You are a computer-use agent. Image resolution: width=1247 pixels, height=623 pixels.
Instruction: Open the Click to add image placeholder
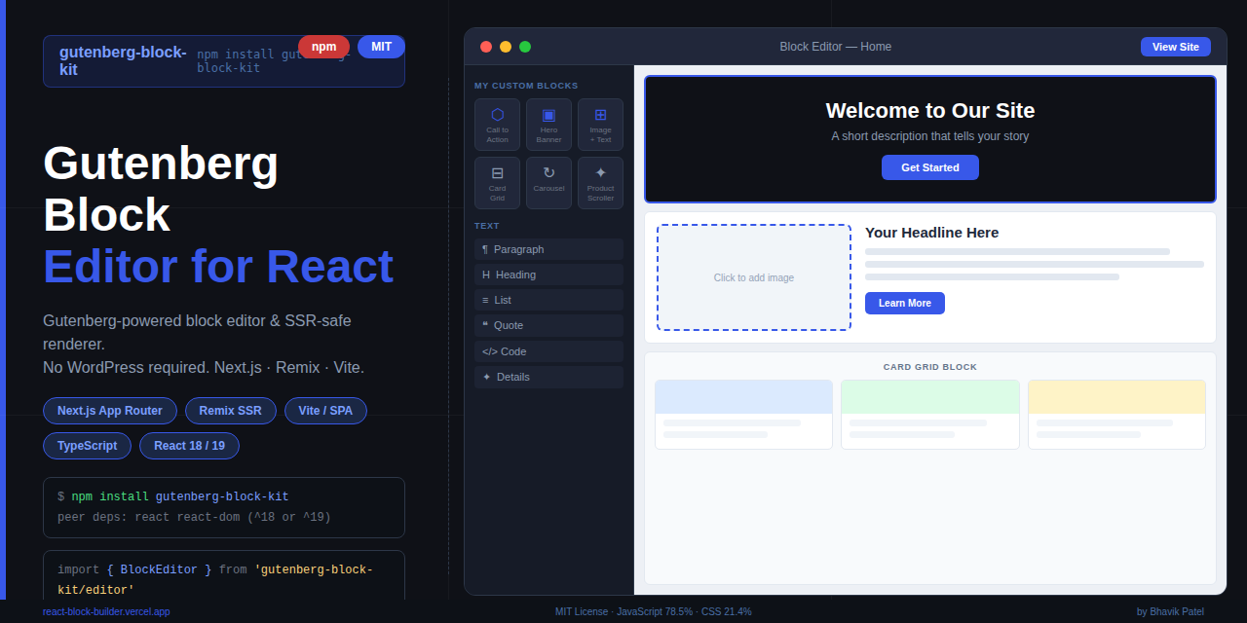click(x=754, y=277)
